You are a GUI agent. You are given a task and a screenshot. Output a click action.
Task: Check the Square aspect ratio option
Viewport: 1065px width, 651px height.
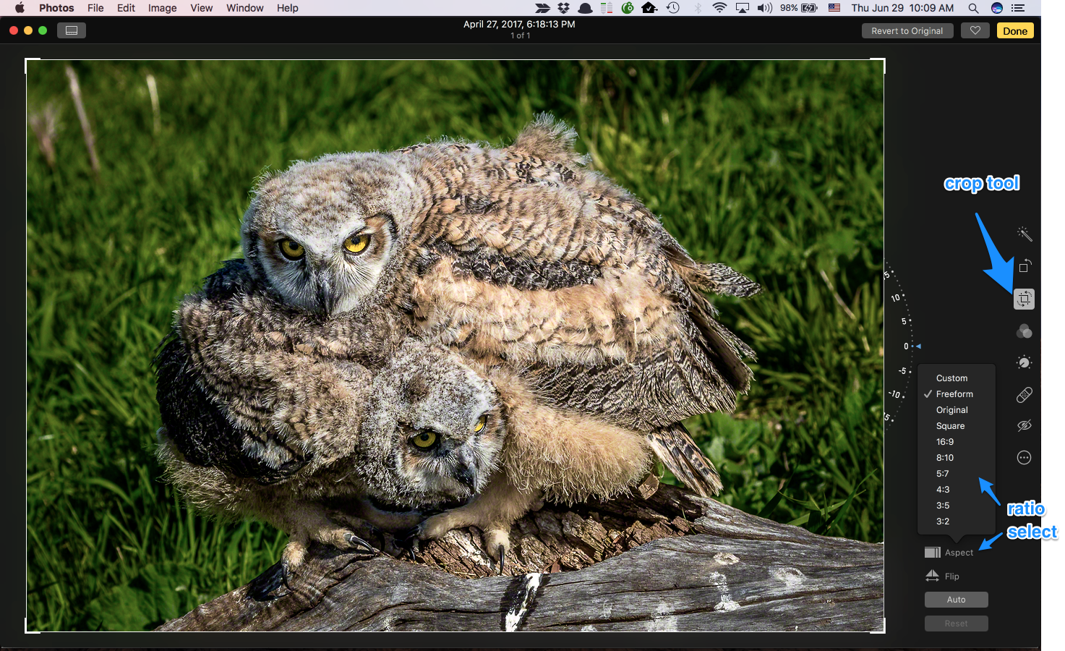click(949, 425)
